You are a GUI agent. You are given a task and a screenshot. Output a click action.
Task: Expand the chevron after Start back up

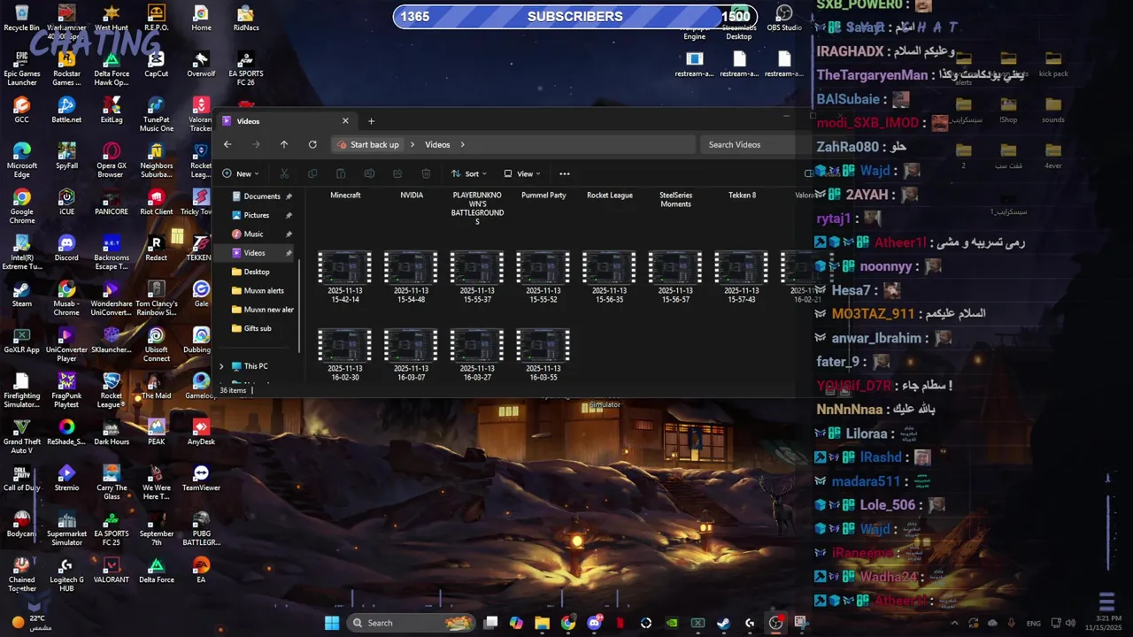[x=412, y=144]
